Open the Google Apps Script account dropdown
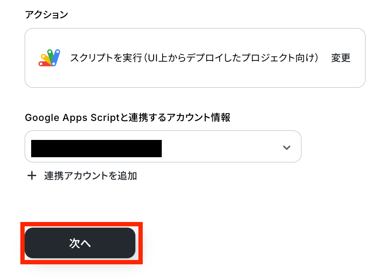The height and width of the screenshot is (279, 391). point(163,146)
